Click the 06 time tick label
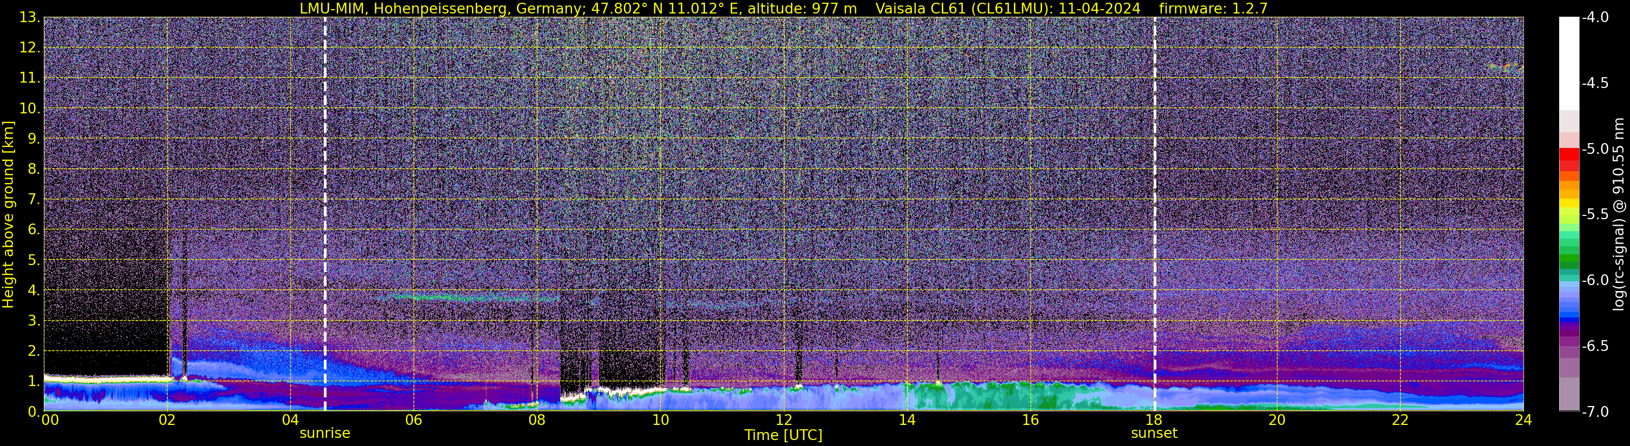Viewport: 1630px width, 446px height. coord(414,420)
